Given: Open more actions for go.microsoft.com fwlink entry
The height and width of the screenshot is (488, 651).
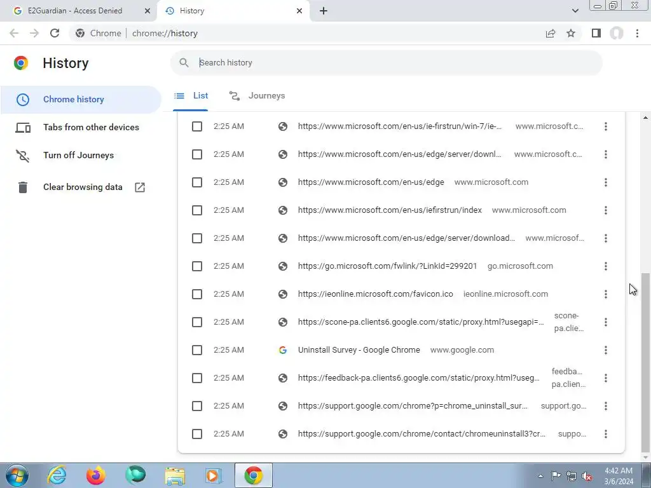Looking at the screenshot, I should (x=606, y=266).
